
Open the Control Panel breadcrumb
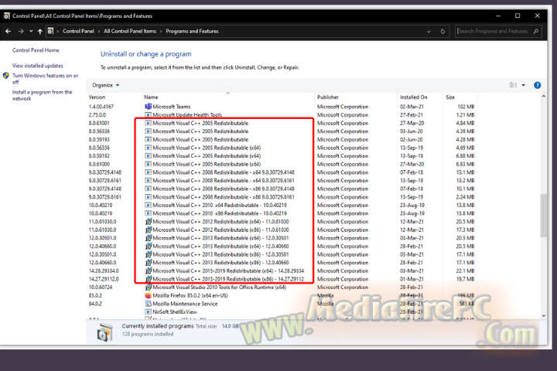click(78, 31)
